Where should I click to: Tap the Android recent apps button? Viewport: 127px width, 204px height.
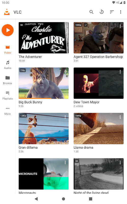[91, 199]
